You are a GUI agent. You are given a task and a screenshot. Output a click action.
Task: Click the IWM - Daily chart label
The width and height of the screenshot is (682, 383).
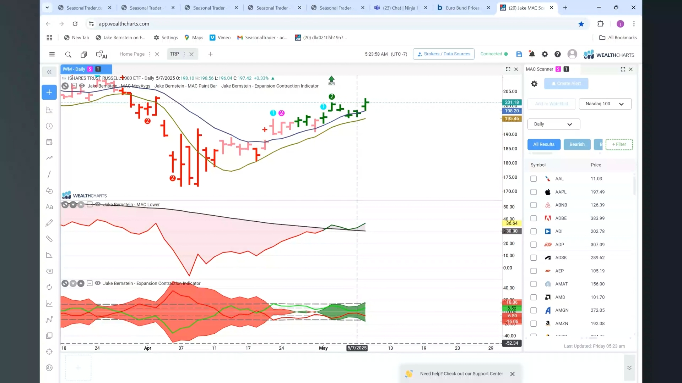pos(74,69)
